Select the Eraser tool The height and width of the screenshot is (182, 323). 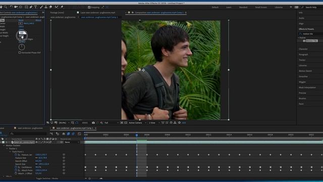pyautogui.click(x=50, y=7)
